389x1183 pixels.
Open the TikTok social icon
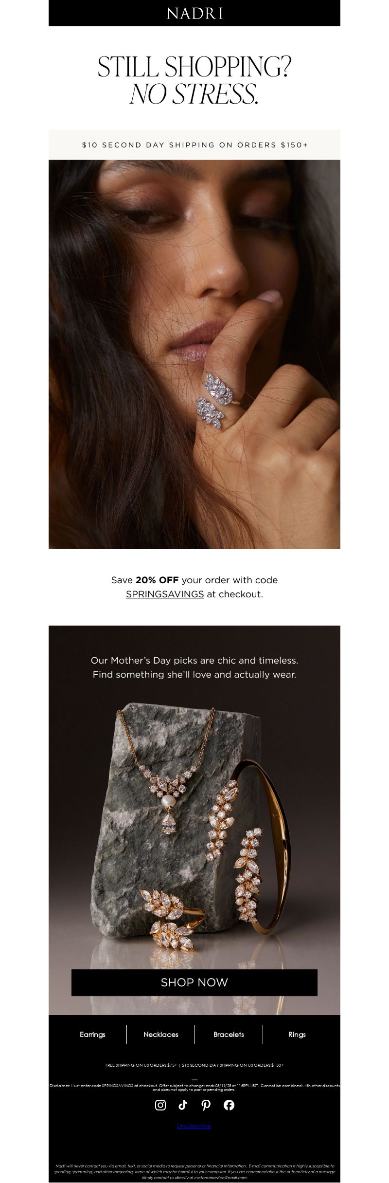(x=183, y=1105)
